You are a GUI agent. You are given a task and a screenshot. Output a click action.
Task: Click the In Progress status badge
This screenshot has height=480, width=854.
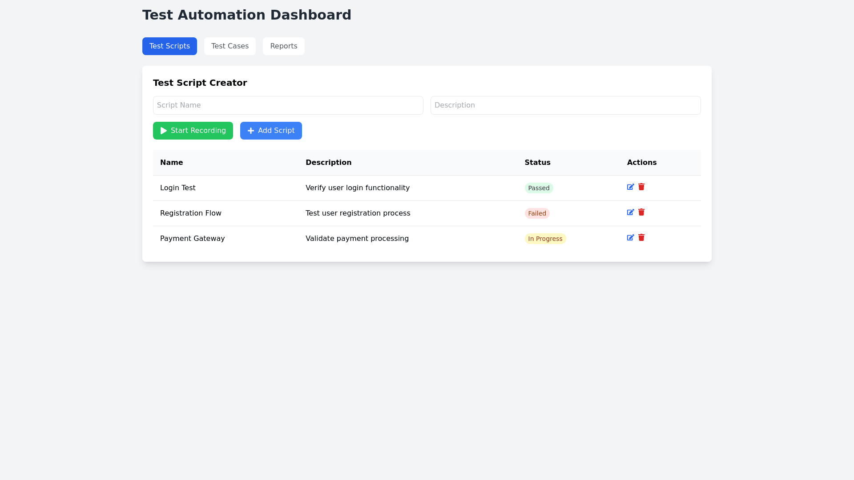click(x=545, y=239)
